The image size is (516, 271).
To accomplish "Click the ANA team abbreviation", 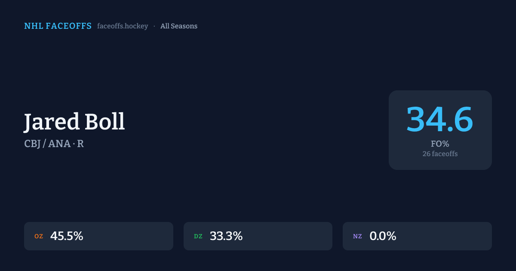I will (x=59, y=144).
